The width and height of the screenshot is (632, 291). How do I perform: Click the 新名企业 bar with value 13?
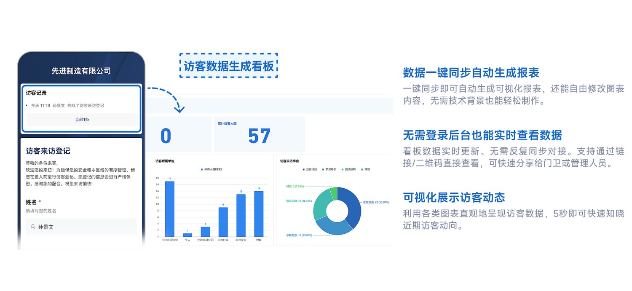coord(241,215)
